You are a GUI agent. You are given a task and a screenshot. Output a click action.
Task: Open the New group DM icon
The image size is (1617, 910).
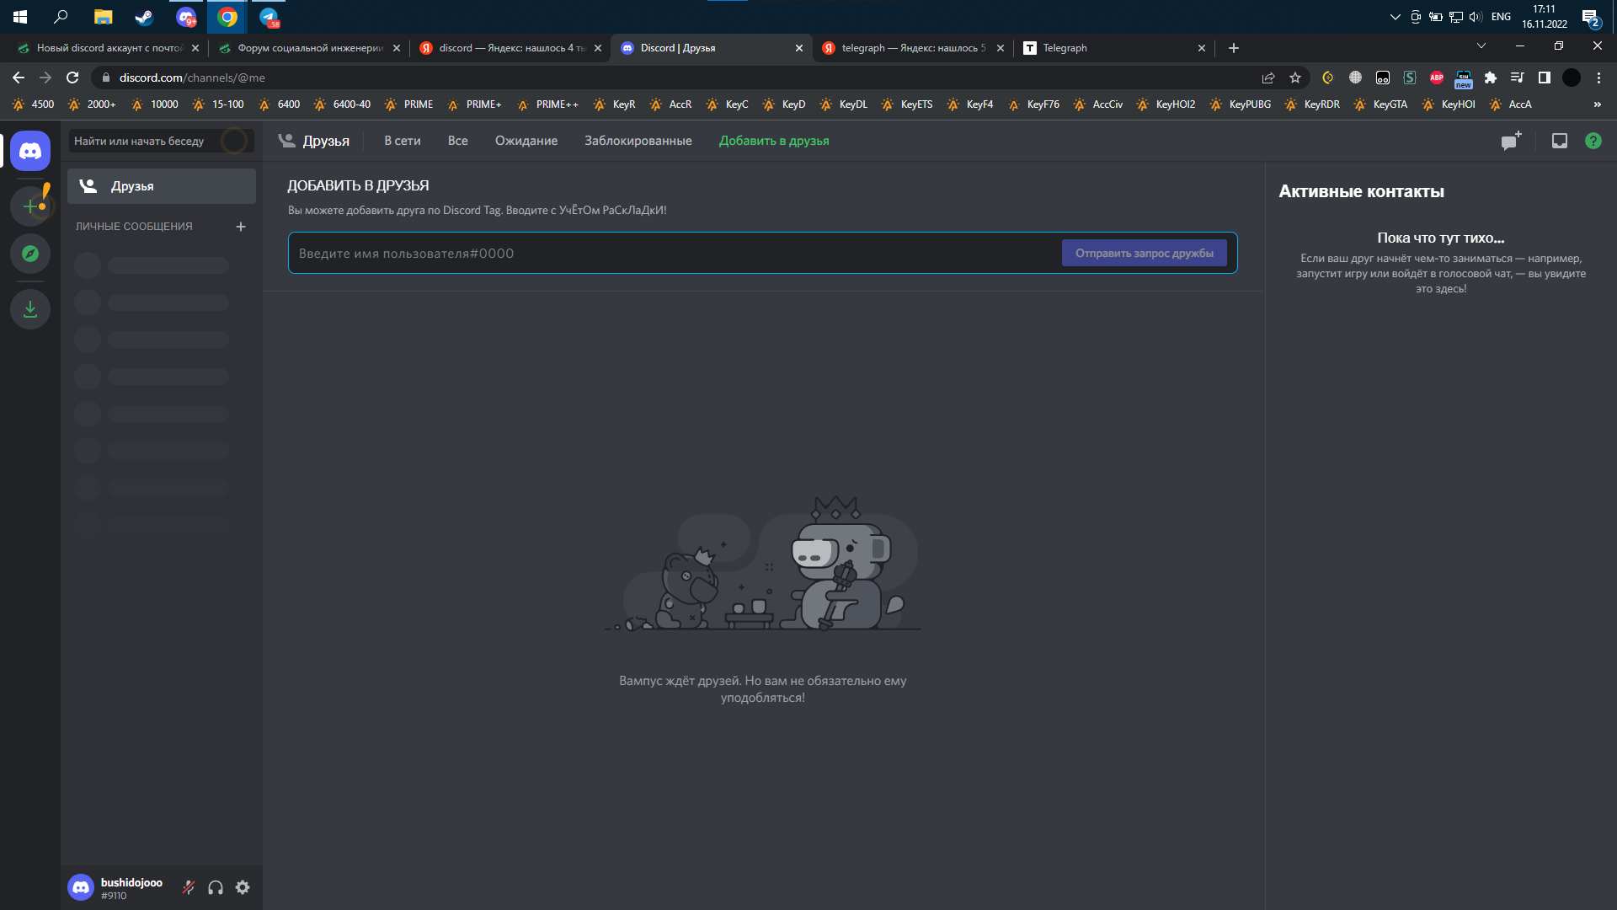(1511, 141)
